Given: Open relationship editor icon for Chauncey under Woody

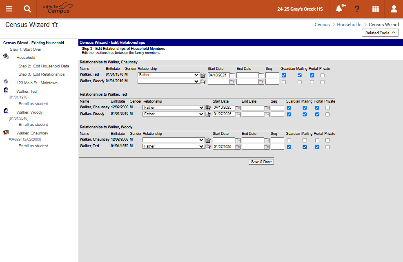Looking at the screenshot, I should tap(208, 140).
